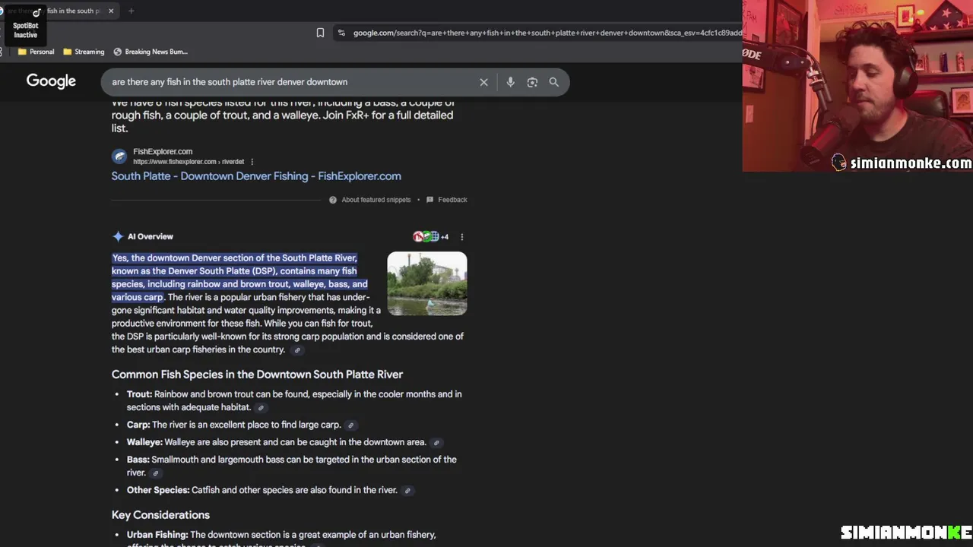Send Feedback on featured snippet
The image size is (973, 547).
tap(447, 200)
